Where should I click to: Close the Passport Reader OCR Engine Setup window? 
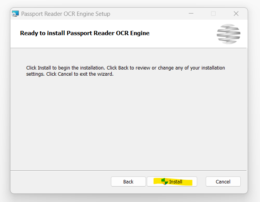[x=236, y=14]
